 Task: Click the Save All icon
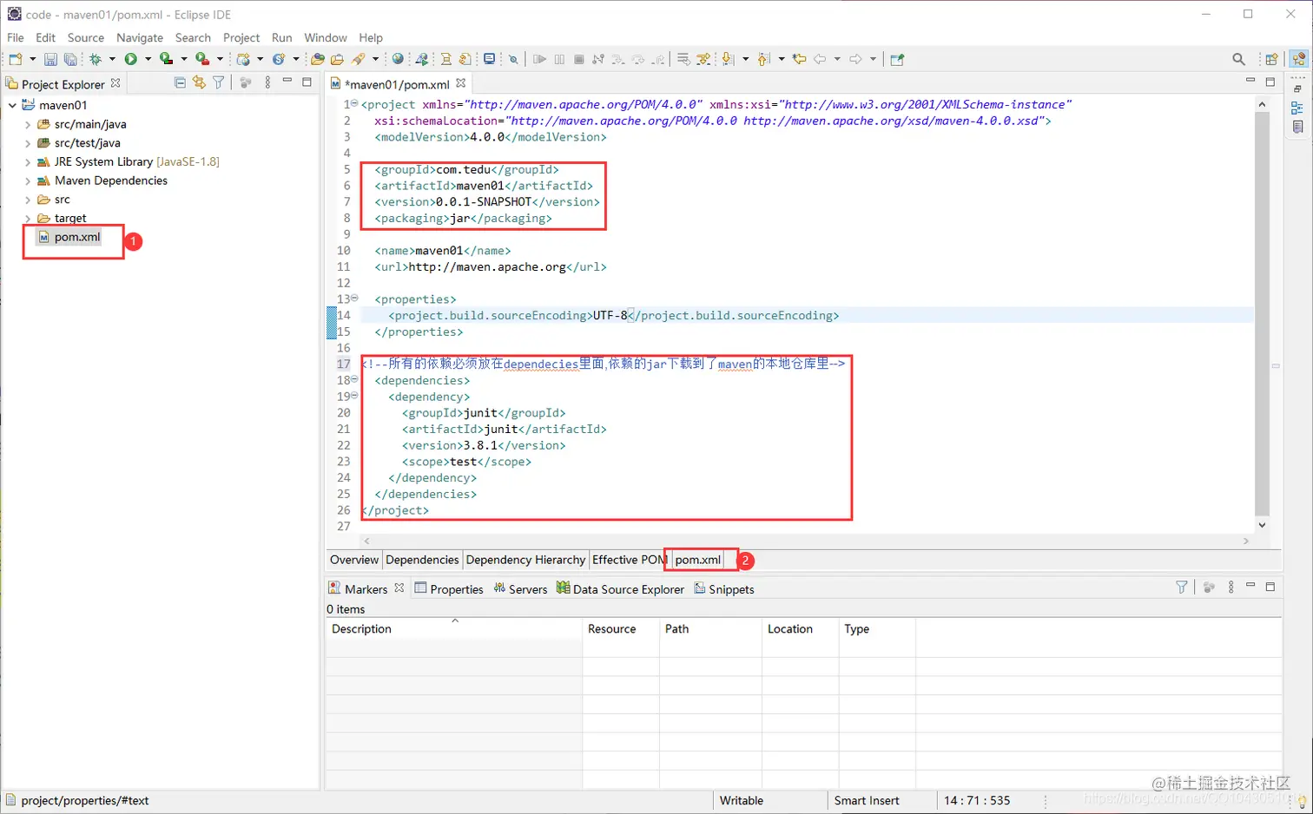click(x=70, y=59)
